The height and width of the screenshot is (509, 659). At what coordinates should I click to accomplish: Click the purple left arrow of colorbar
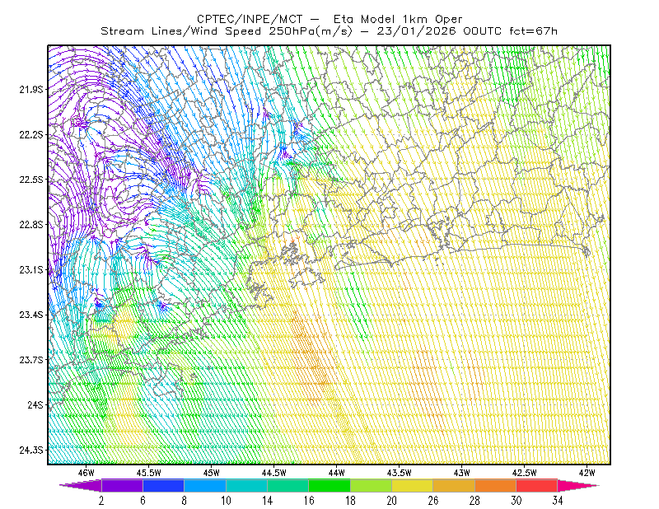[80, 485]
